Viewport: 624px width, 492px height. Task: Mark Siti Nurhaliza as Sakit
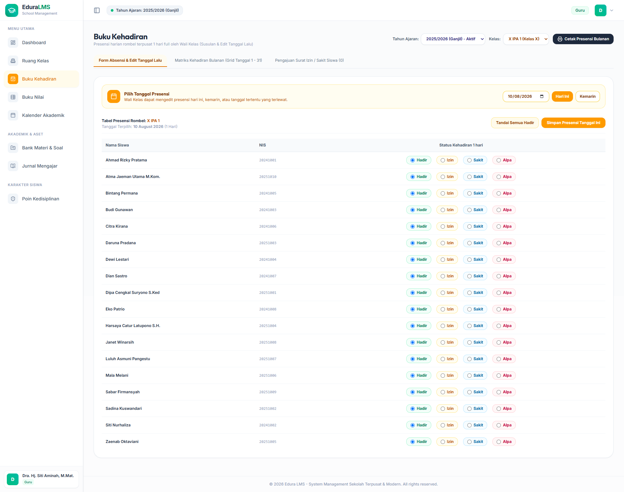pyautogui.click(x=475, y=425)
